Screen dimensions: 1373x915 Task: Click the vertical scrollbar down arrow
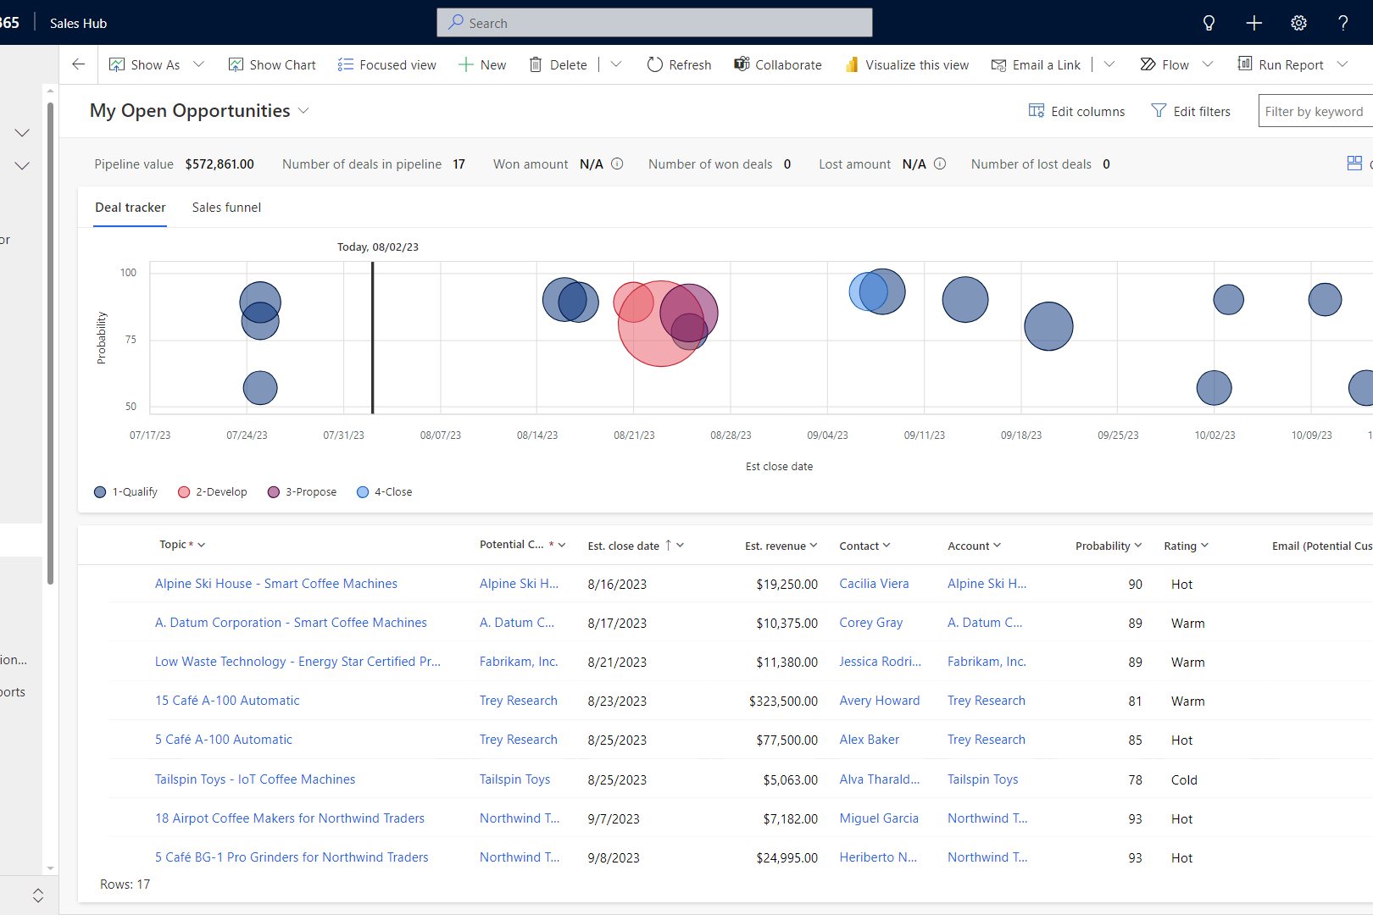pyautogui.click(x=50, y=868)
